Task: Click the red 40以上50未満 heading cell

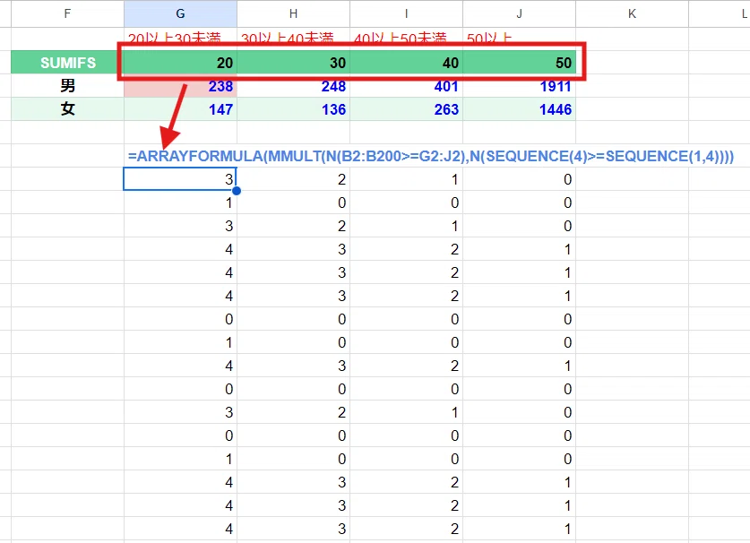Action: point(406,39)
